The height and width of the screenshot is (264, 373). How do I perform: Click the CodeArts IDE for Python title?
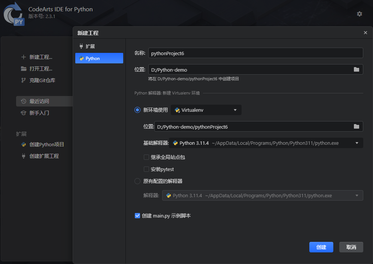[x=61, y=9]
